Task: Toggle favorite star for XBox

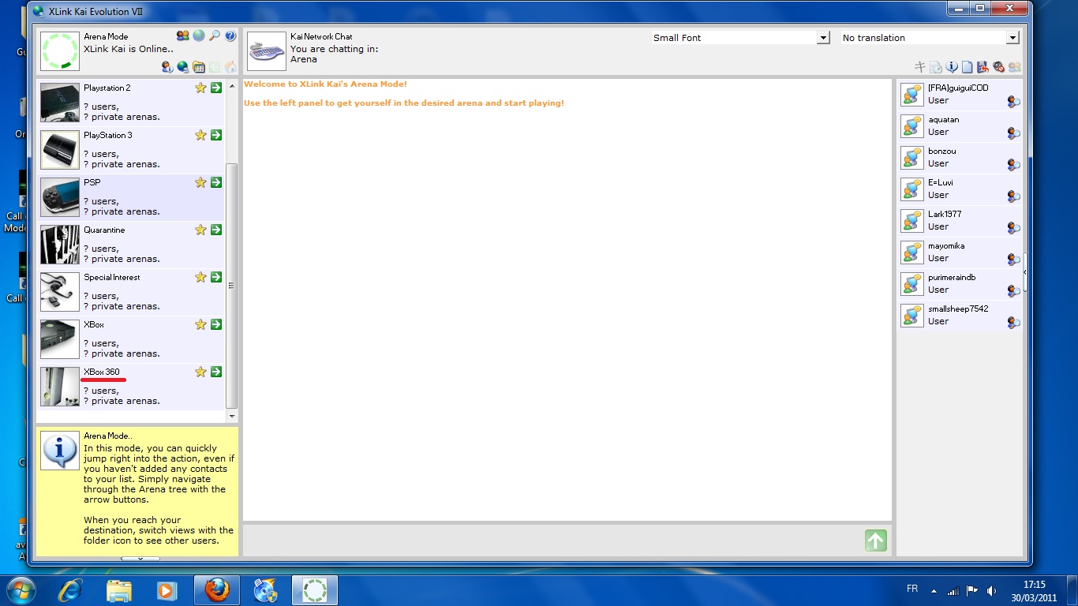Action: click(x=200, y=324)
